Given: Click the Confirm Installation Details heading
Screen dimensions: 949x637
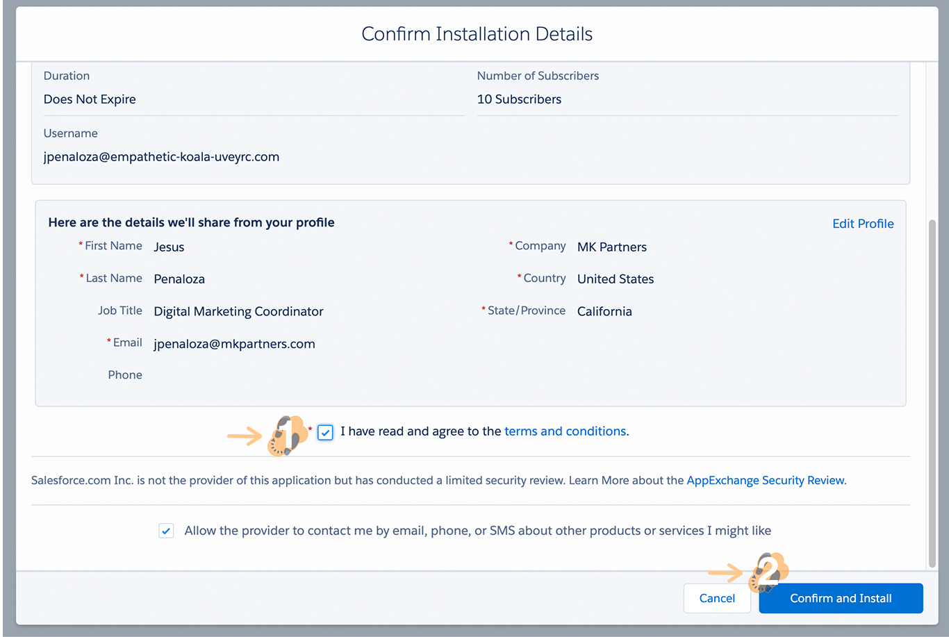Looking at the screenshot, I should pos(477,34).
